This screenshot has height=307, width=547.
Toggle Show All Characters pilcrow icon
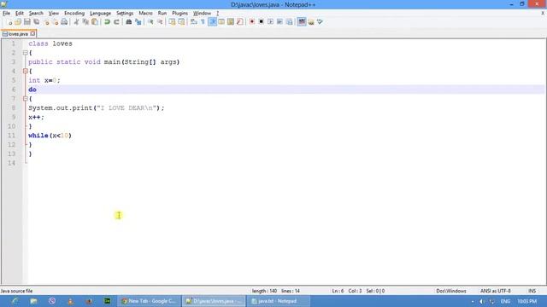[203, 22]
